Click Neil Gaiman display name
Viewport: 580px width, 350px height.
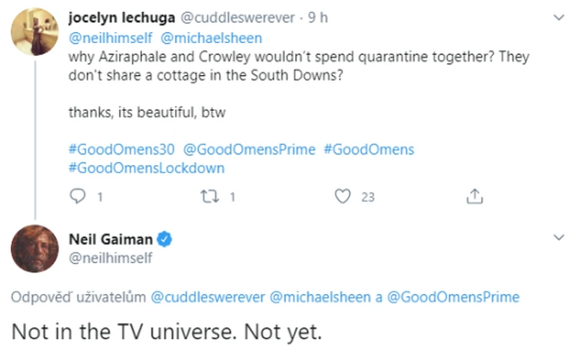[111, 239]
